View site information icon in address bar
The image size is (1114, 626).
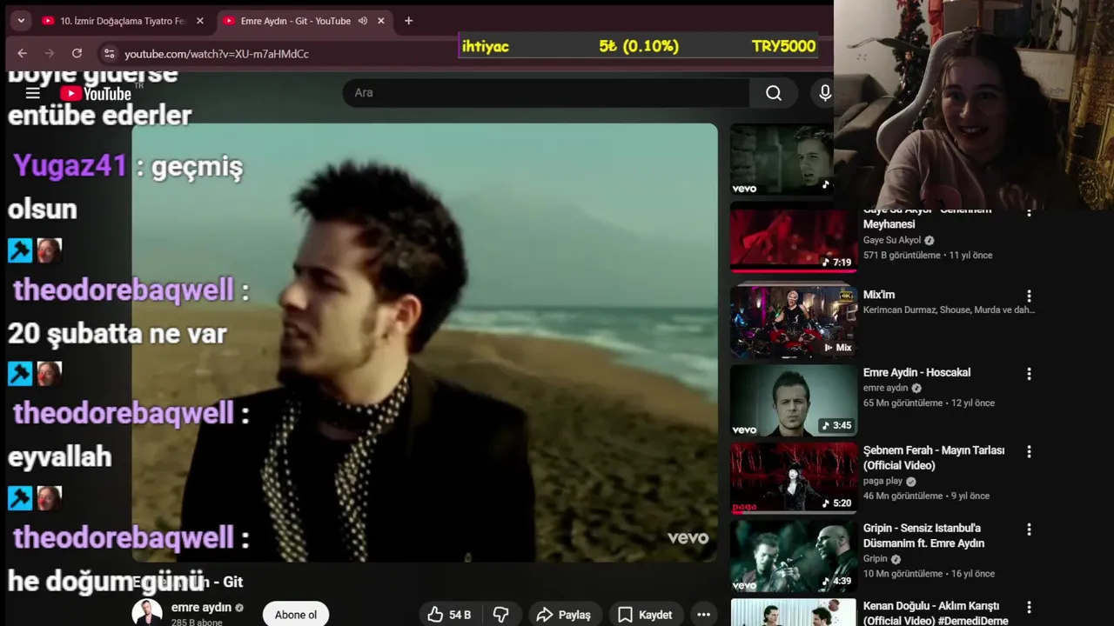click(109, 53)
